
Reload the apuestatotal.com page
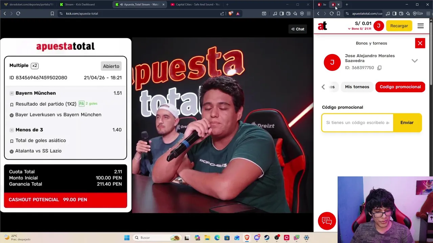pos(332,13)
